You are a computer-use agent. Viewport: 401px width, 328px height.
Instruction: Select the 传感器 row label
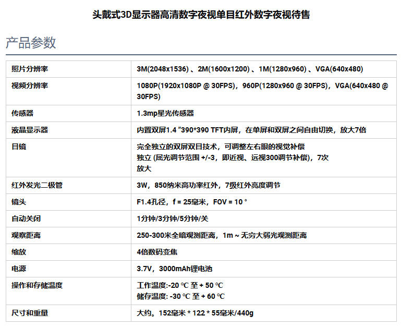[22, 113]
